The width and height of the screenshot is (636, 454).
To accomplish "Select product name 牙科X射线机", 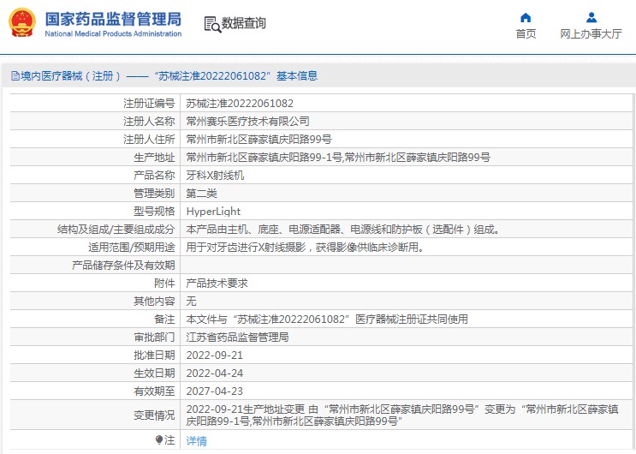I will tap(215, 176).
